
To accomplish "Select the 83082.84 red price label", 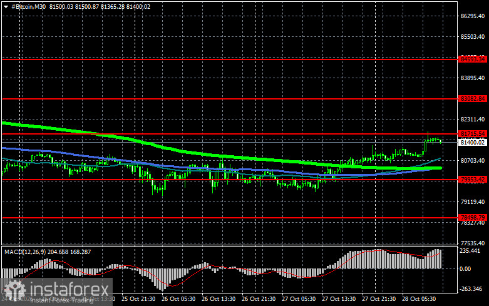I will click(473, 98).
